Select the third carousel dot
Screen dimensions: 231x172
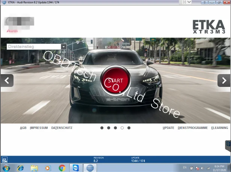tap(115, 128)
